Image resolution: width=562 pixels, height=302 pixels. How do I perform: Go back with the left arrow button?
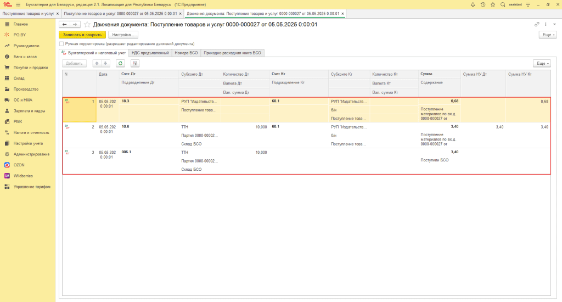click(x=65, y=24)
